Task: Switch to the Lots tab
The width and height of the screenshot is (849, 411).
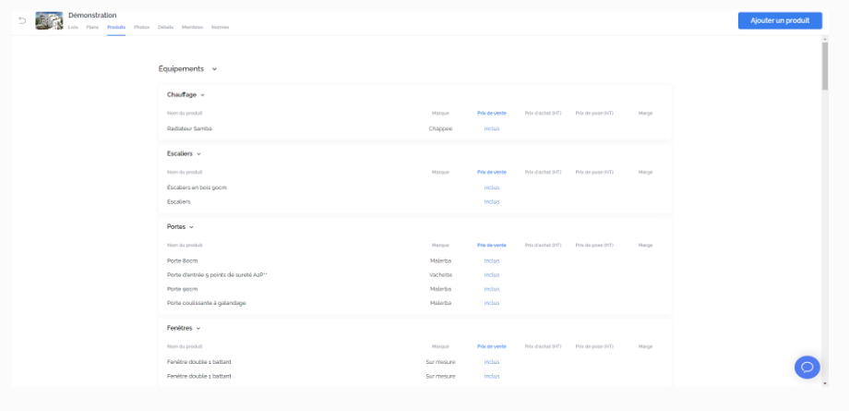Action: tap(73, 27)
